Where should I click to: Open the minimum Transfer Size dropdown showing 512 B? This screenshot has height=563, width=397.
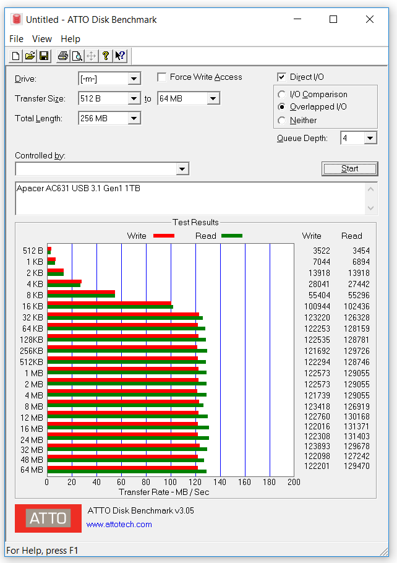click(134, 98)
